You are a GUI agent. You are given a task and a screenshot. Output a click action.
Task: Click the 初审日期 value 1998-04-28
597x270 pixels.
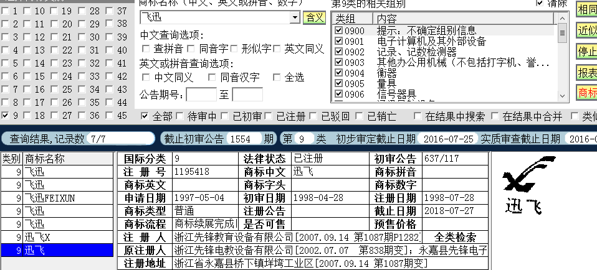[x=330, y=198]
